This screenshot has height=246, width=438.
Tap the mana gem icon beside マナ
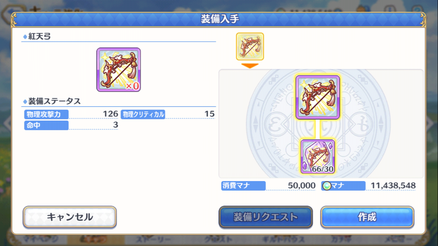coord(327,186)
